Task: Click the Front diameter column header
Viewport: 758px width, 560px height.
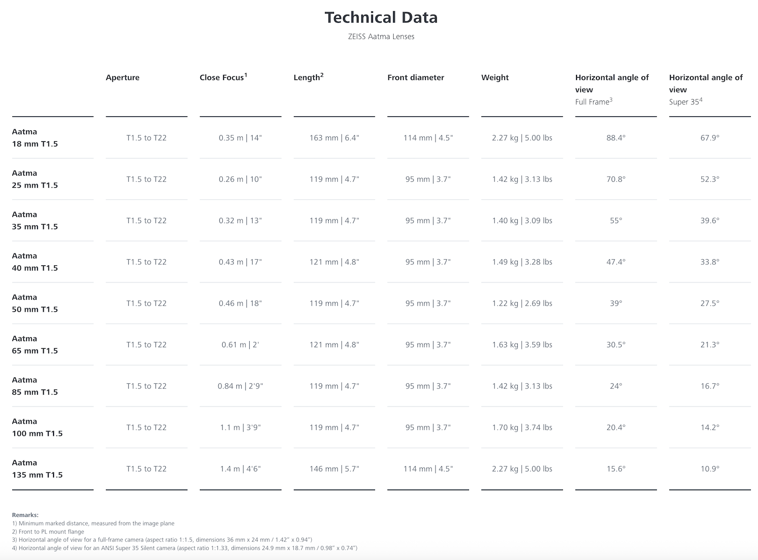Action: pos(415,78)
